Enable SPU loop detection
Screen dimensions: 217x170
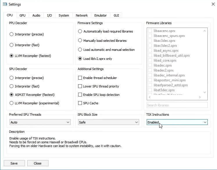pos(80,95)
